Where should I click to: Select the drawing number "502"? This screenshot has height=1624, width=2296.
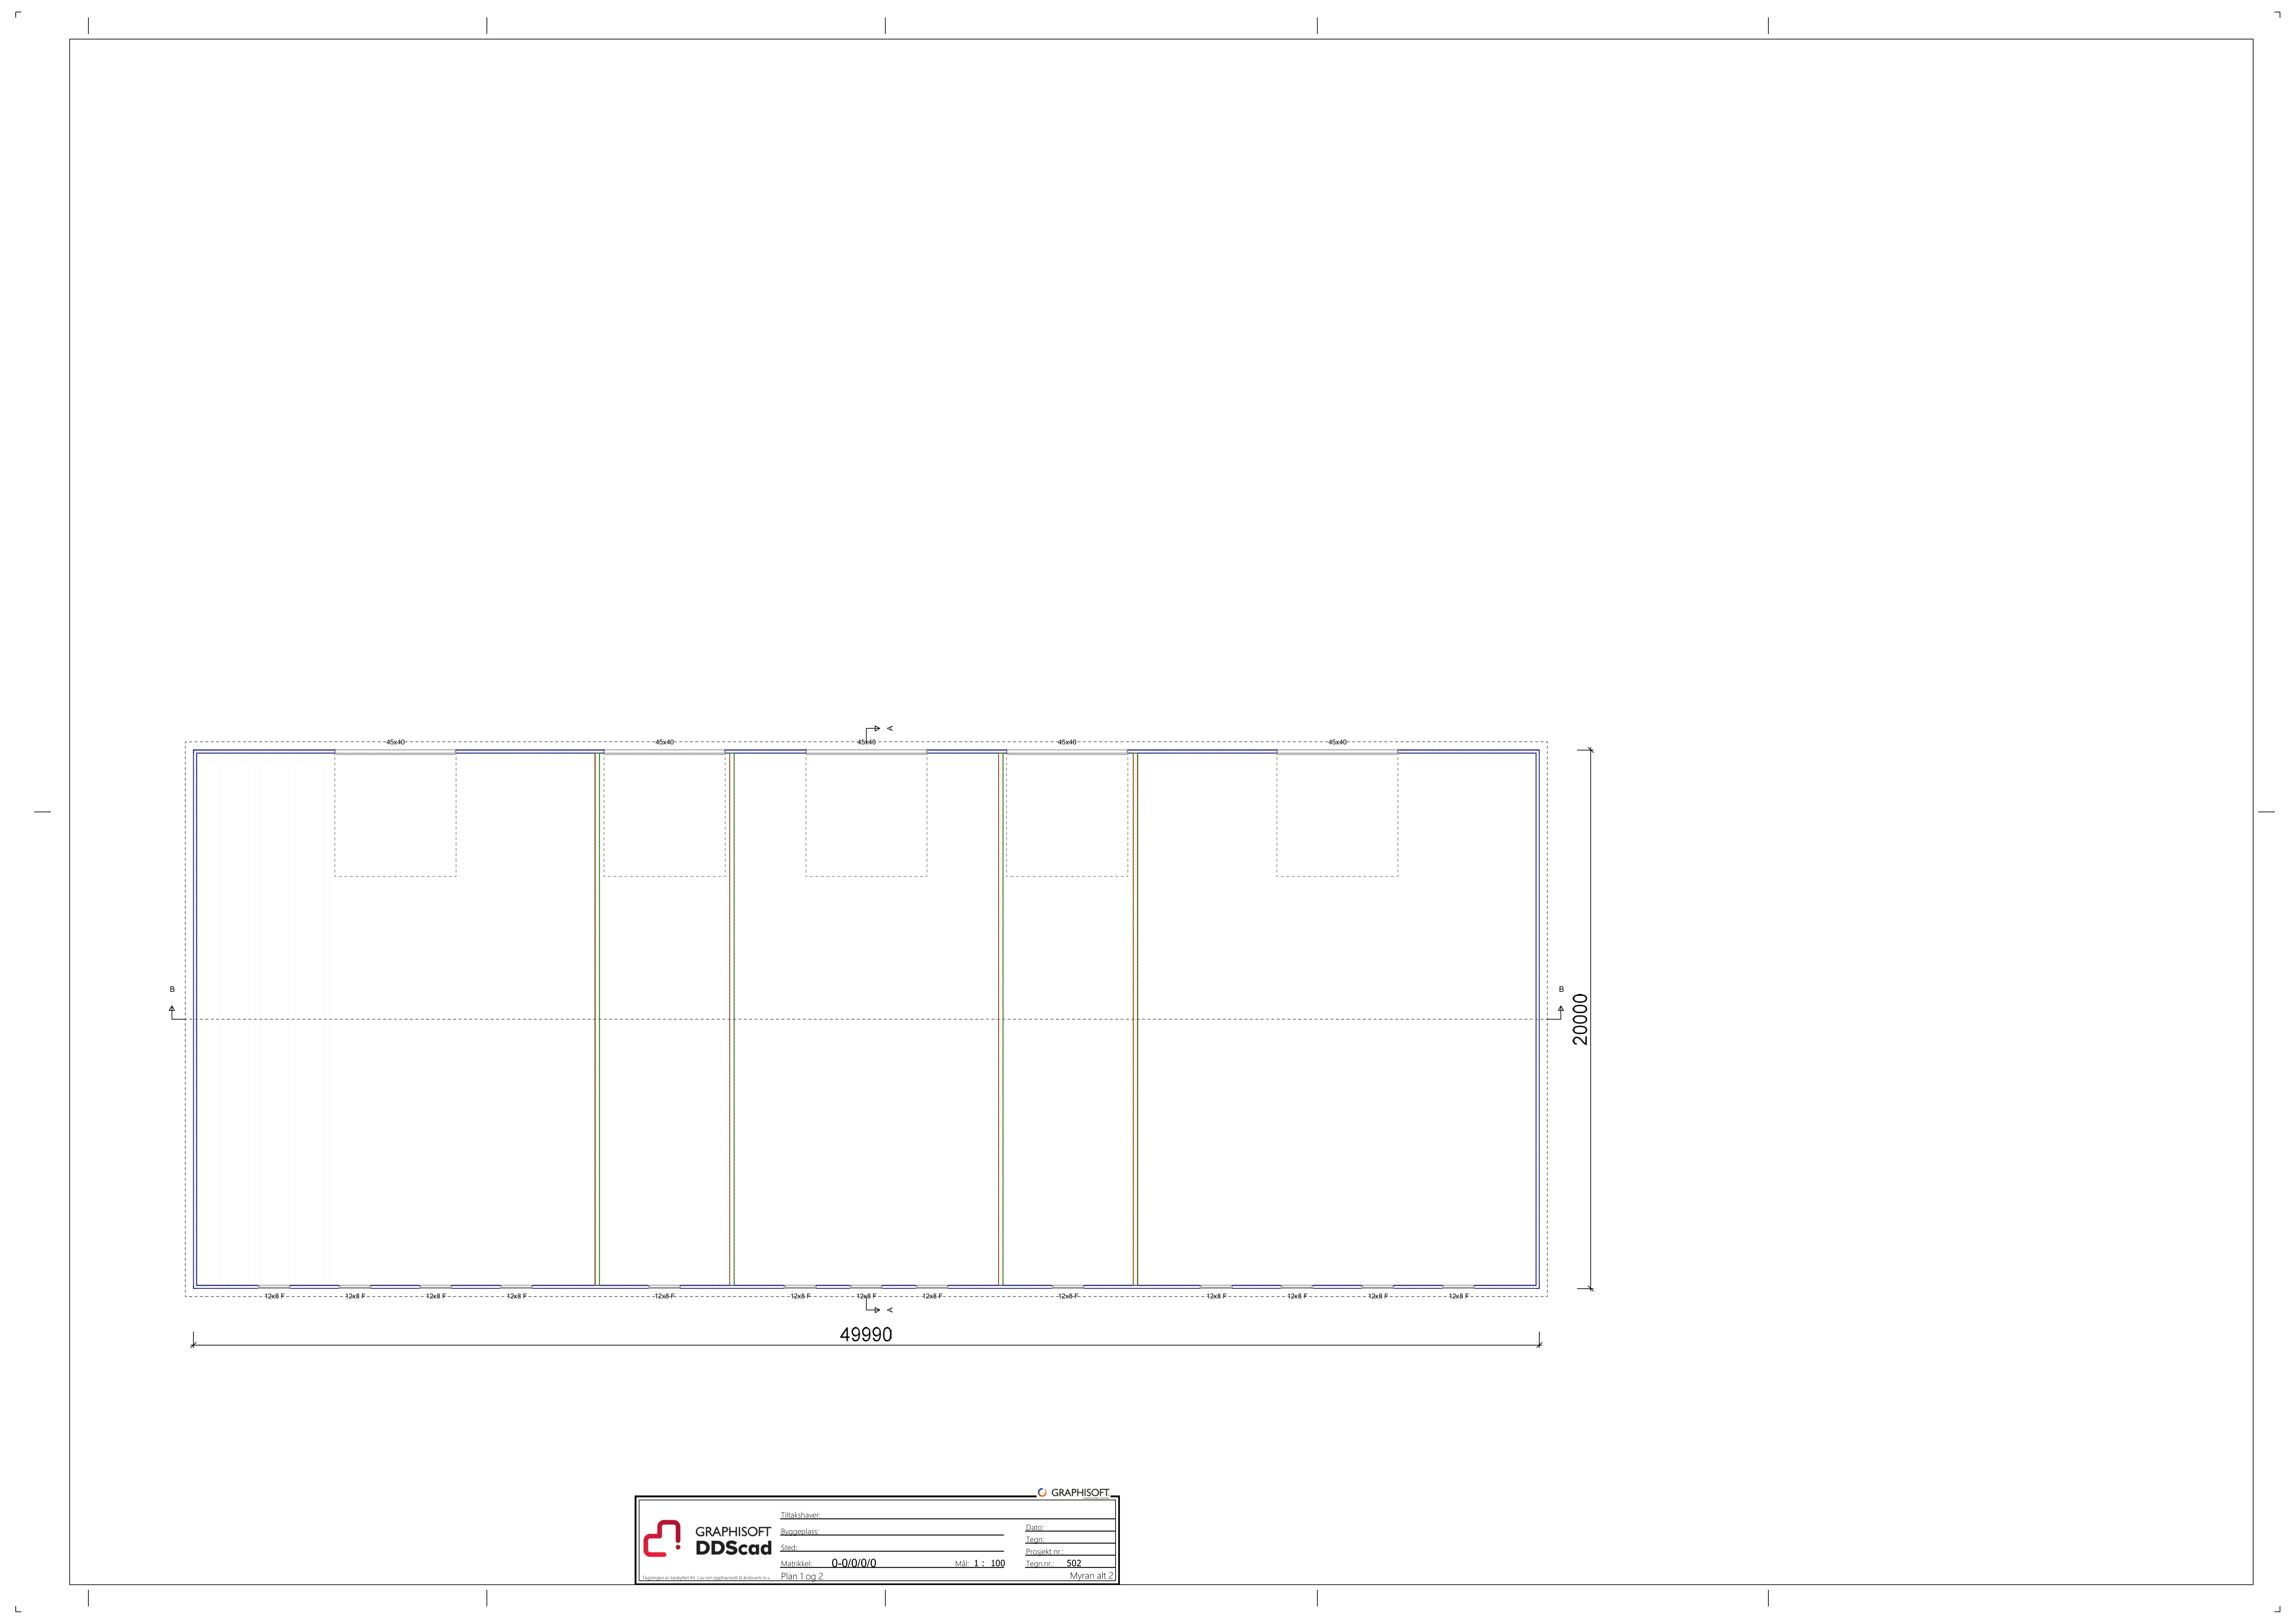click(x=1074, y=1563)
